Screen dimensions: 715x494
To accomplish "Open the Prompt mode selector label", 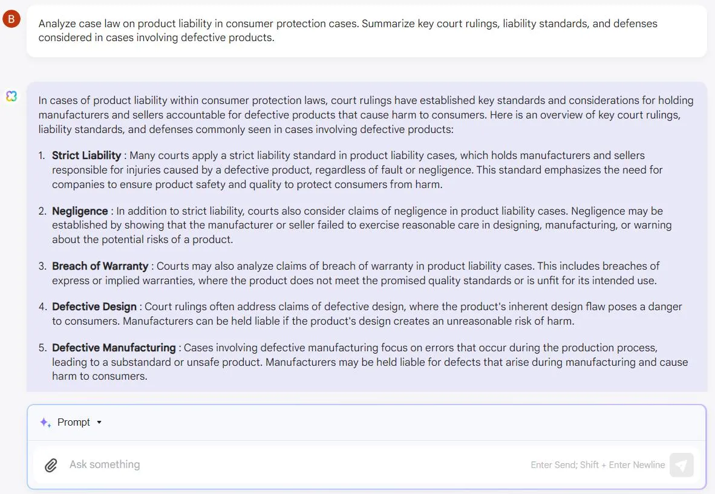I will coord(73,423).
